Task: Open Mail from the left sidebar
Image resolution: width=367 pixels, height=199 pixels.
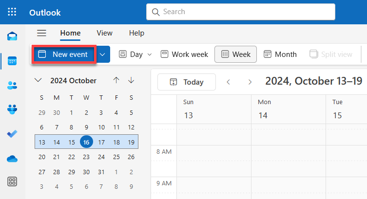Action: pyautogui.click(x=12, y=36)
